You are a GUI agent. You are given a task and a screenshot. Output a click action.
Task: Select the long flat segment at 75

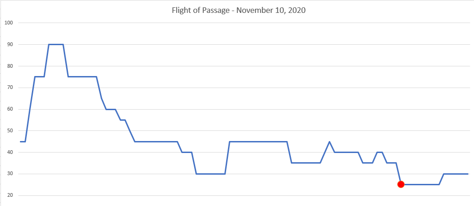click(82, 77)
